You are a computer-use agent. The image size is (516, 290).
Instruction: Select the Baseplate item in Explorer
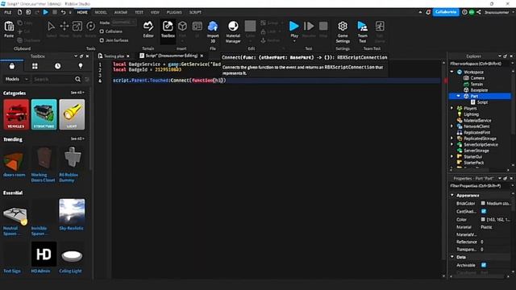point(479,90)
